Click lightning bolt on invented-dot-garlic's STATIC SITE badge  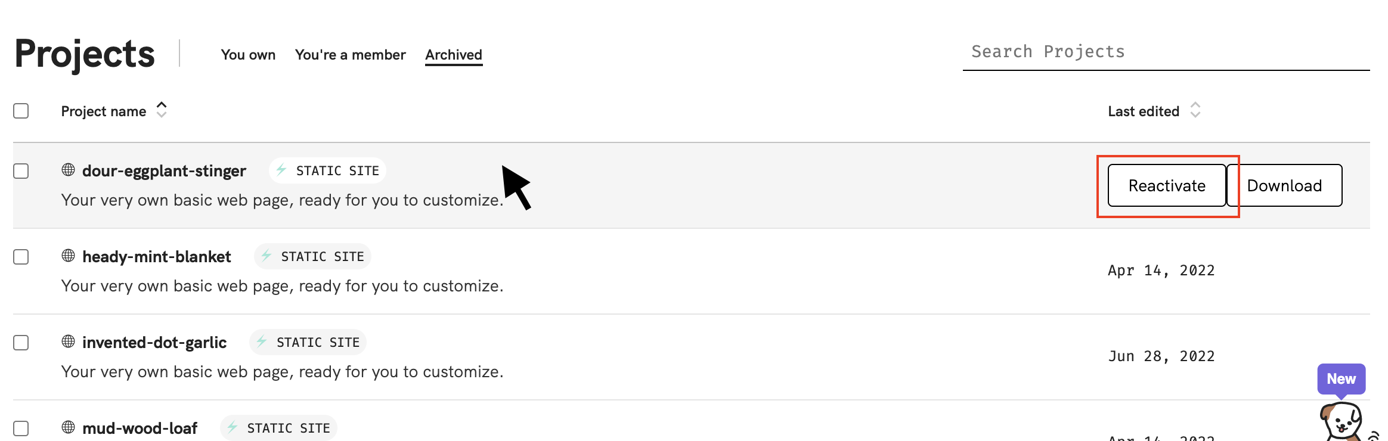point(262,342)
